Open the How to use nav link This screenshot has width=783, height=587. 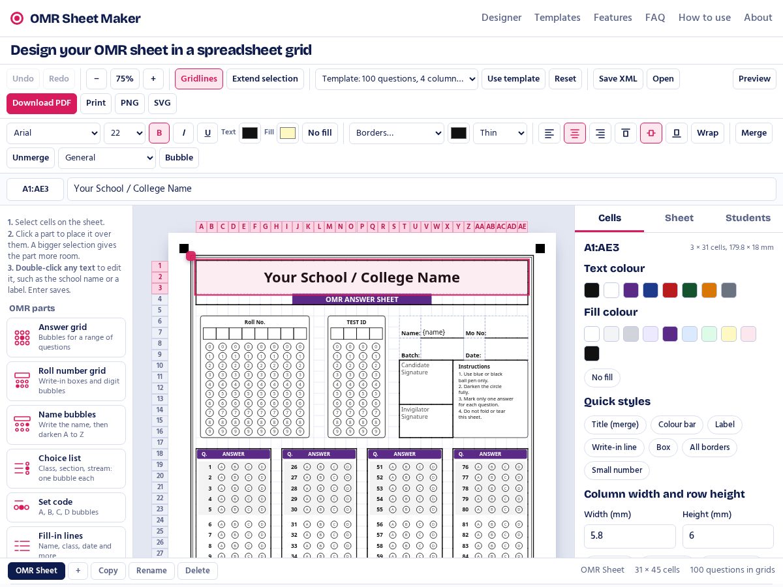pos(705,18)
